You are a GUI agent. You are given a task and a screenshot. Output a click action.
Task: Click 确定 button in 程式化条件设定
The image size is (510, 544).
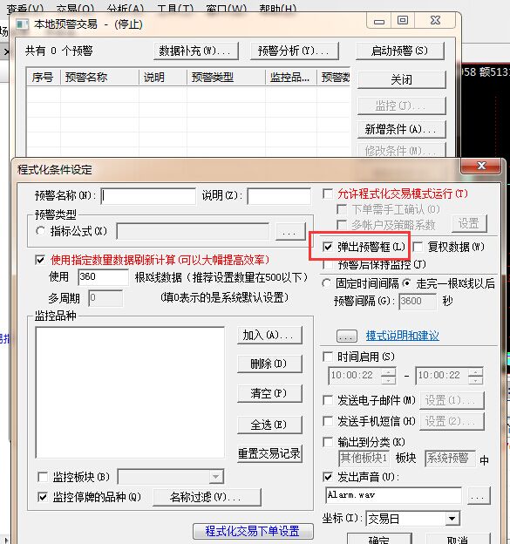click(379, 539)
